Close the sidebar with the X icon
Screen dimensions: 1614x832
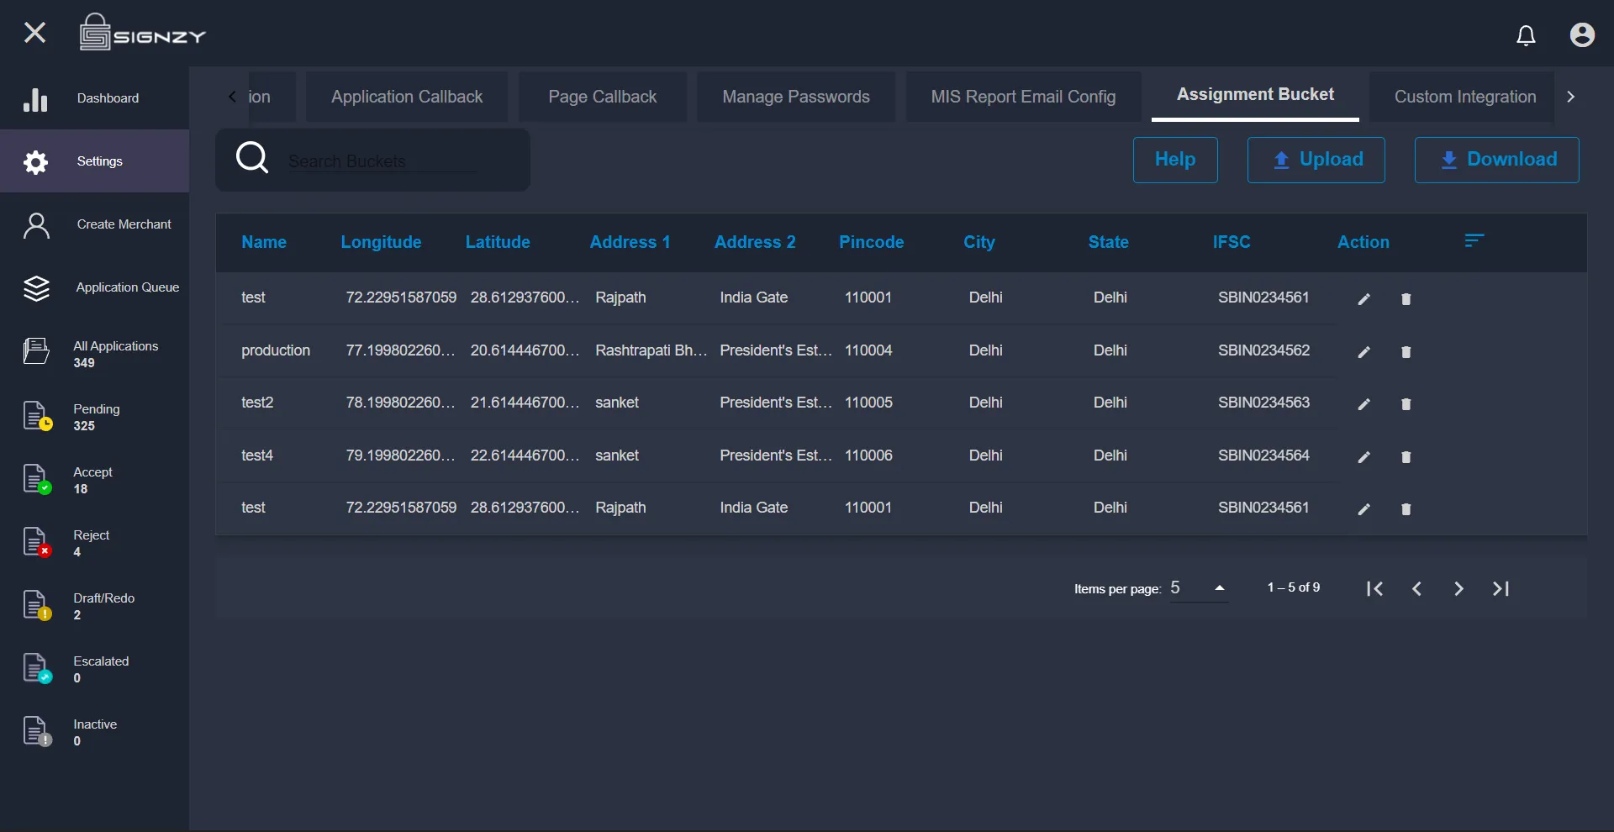(34, 33)
